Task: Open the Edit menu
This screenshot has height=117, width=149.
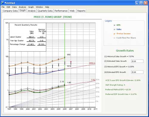Action: tap(8, 7)
